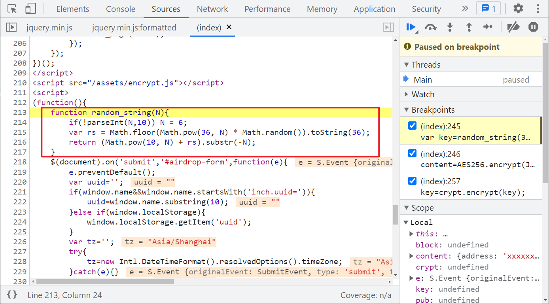This screenshot has height=304, width=549.
Task: Resume script execution
Action: pyautogui.click(x=411, y=27)
